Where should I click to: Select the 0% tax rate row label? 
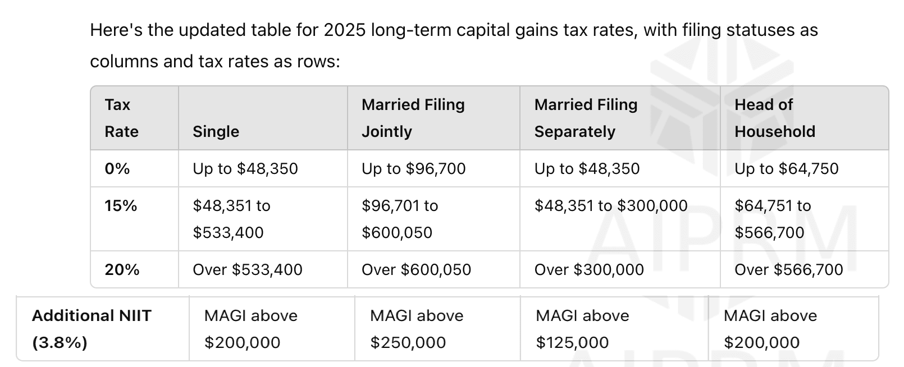pos(117,168)
